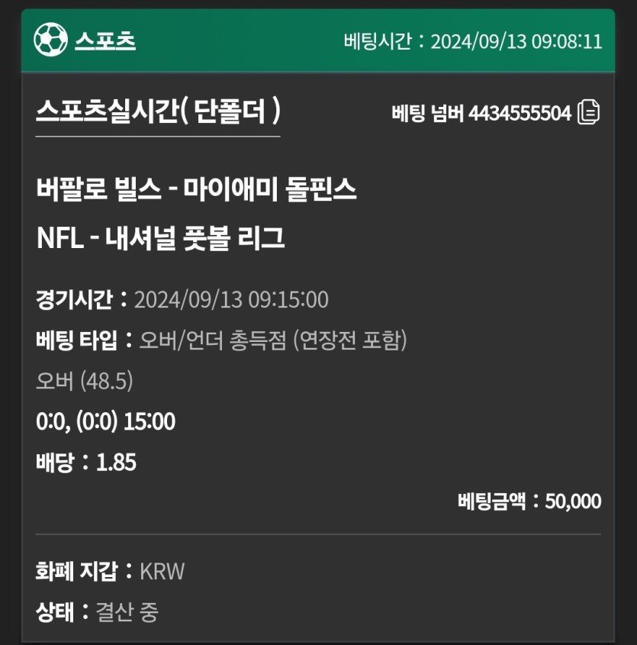Viewport: 637px width, 645px height.
Task: Click the 0:0, (0:0) 15:00 score line
Action: (x=105, y=421)
